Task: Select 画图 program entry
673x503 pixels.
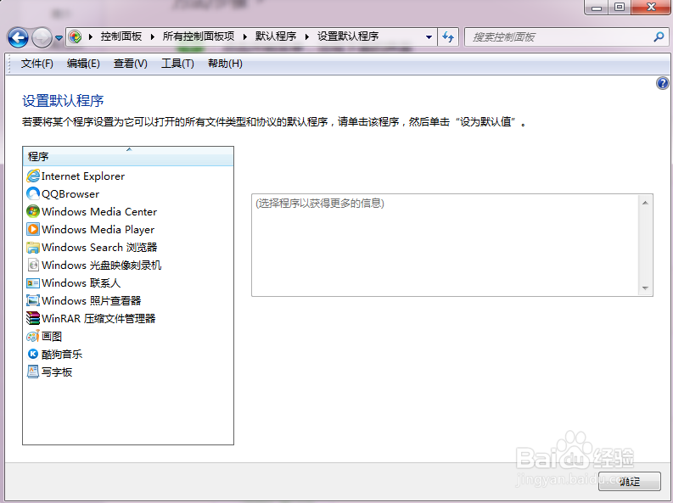Action: (44, 336)
